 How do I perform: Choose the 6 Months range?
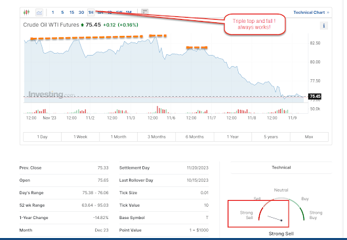[x=195, y=137]
